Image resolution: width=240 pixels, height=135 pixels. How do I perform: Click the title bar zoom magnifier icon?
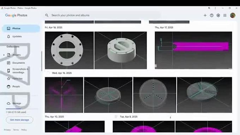coord(209,8)
